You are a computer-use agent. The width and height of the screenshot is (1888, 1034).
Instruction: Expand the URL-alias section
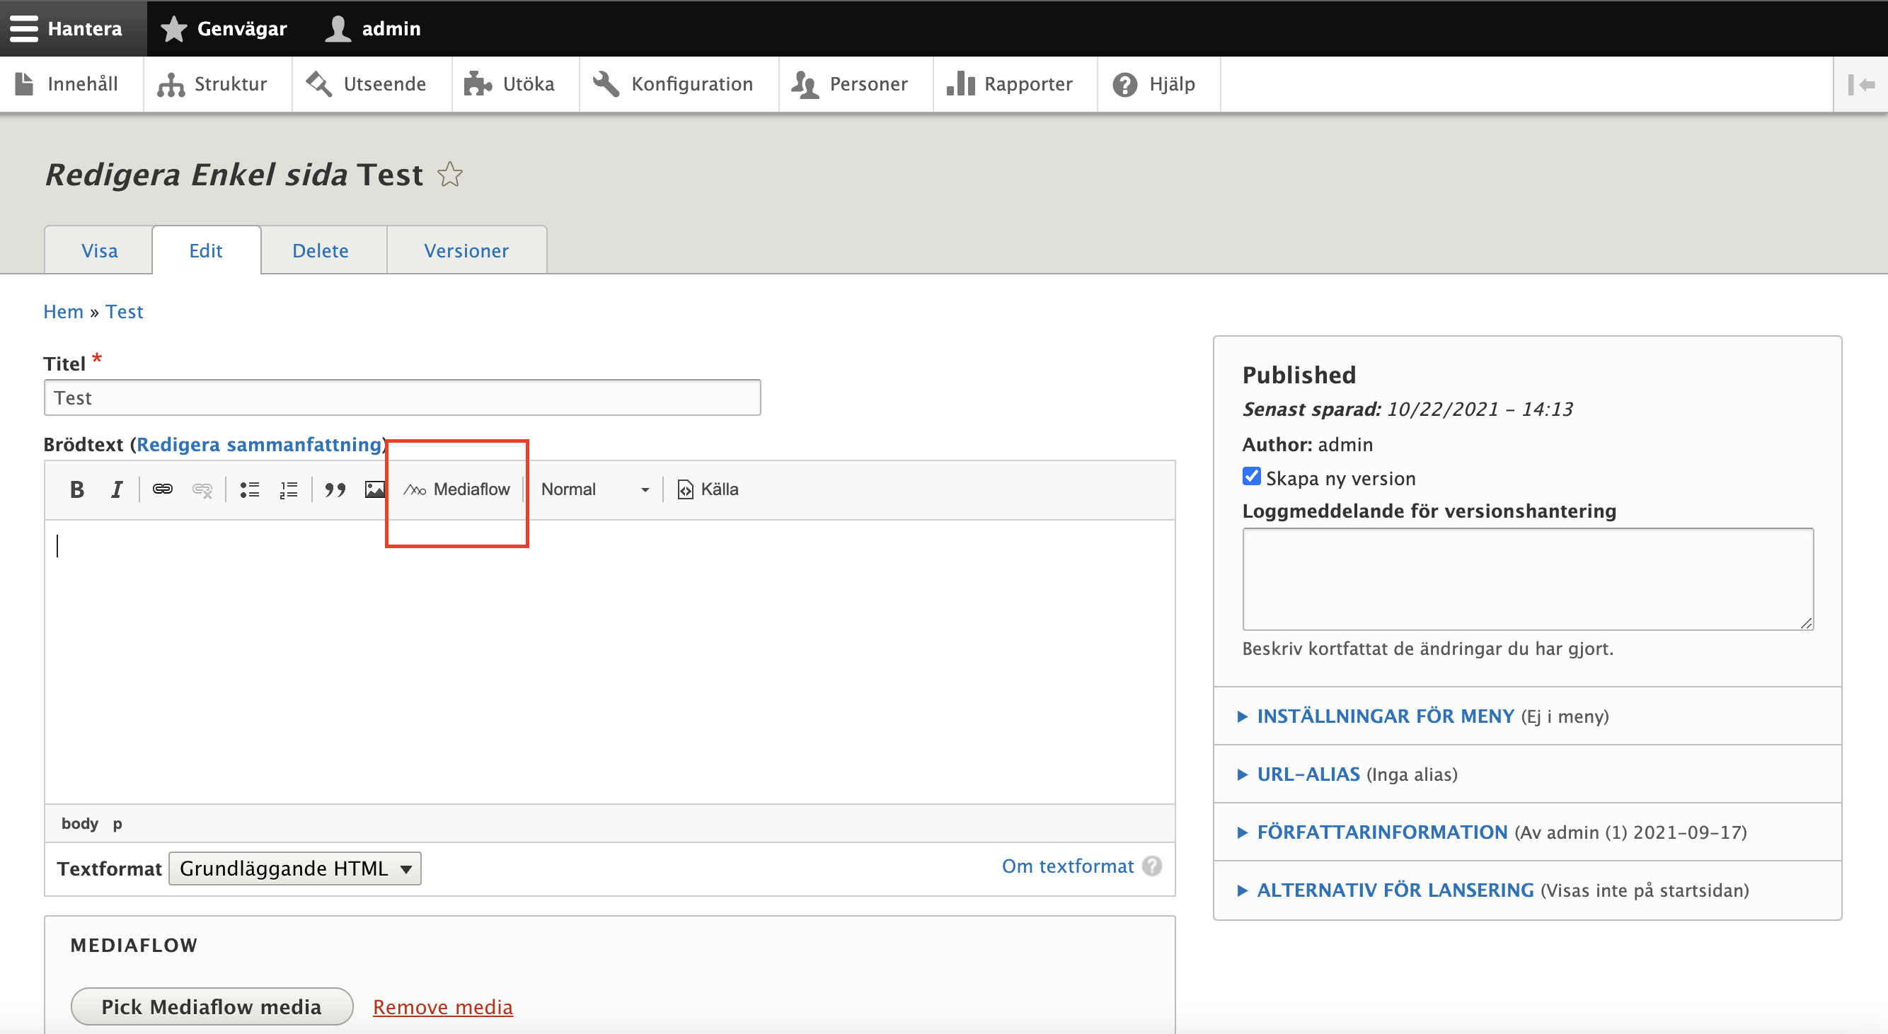pyautogui.click(x=1308, y=774)
